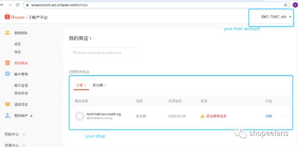Click the search magnifier icon
298x147 pixels.
pos(75,53)
